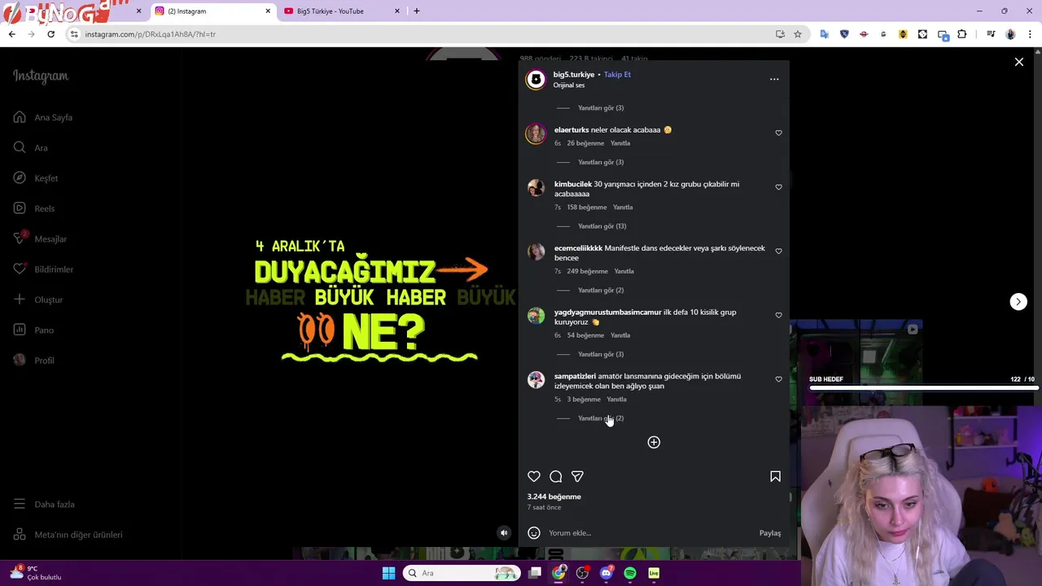The image size is (1042, 586).
Task: Load more comments plus button
Action: (x=654, y=442)
